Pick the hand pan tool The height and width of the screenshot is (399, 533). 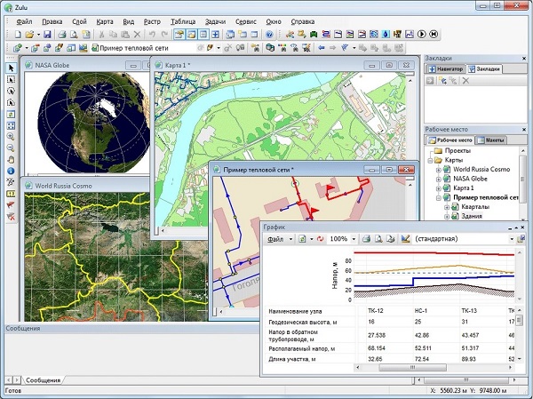10,159
